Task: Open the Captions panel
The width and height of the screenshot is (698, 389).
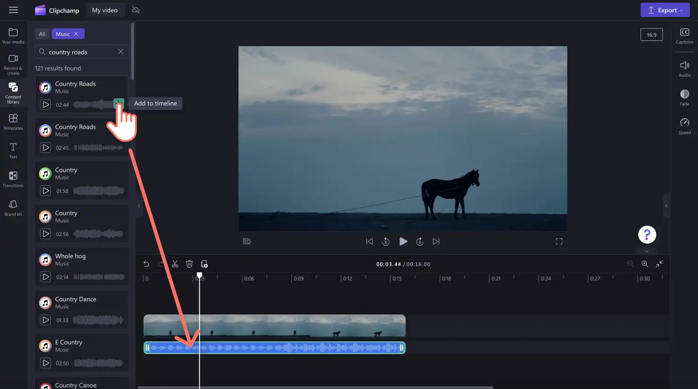Action: (685, 36)
